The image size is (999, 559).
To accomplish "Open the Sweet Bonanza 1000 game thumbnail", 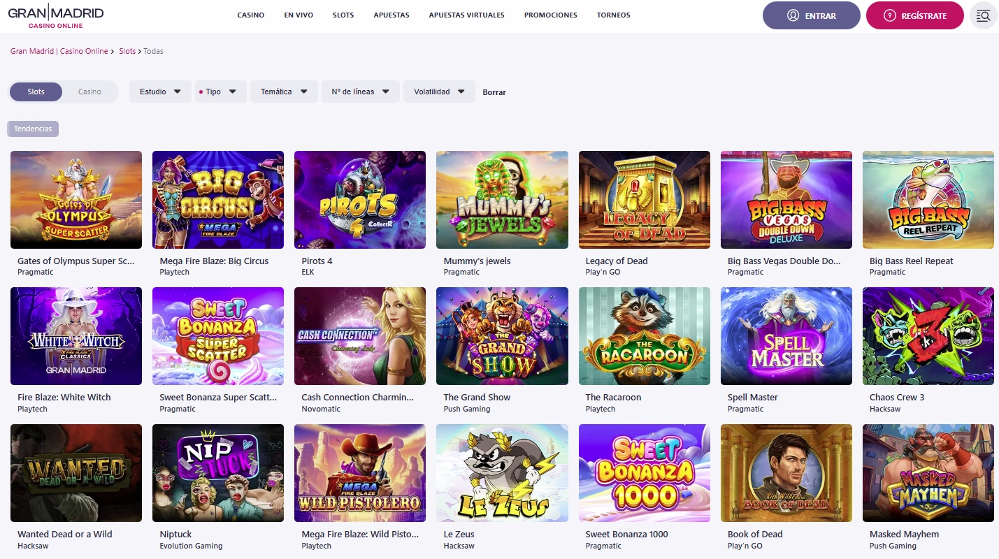I will 644,473.
